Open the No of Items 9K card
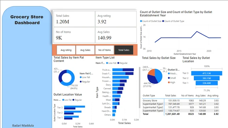 click(74, 35)
